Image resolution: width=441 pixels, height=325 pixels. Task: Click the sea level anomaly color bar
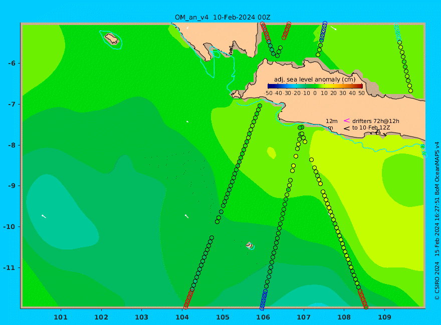(315, 86)
